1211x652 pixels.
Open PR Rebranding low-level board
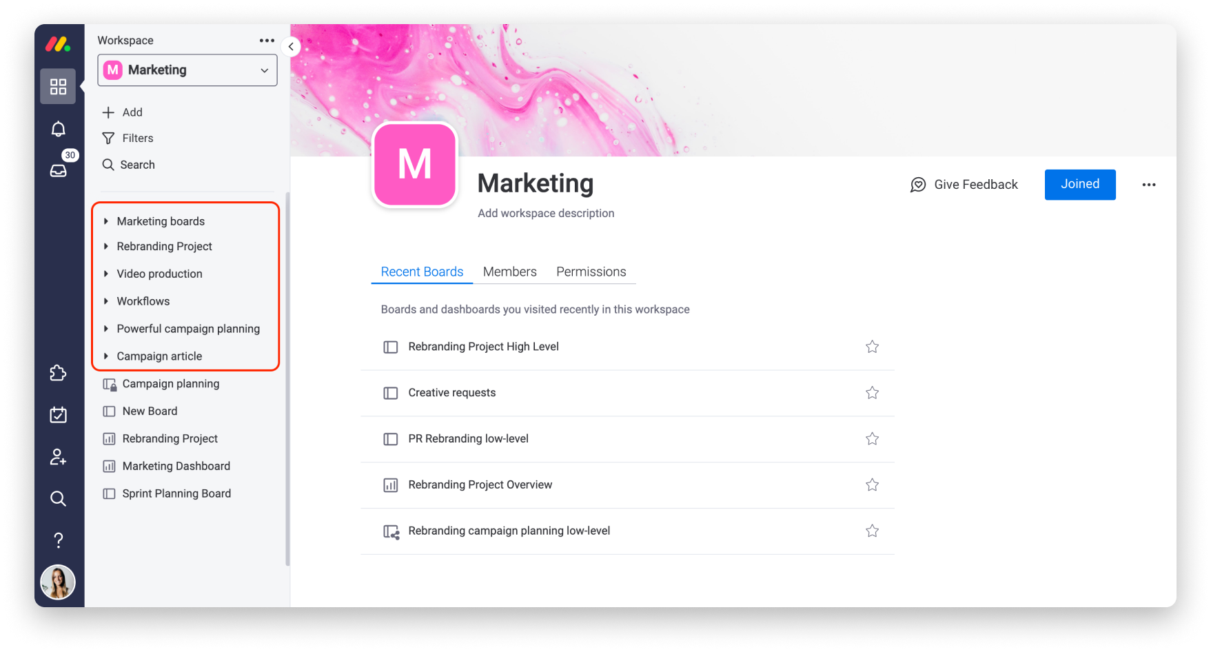[468, 439]
